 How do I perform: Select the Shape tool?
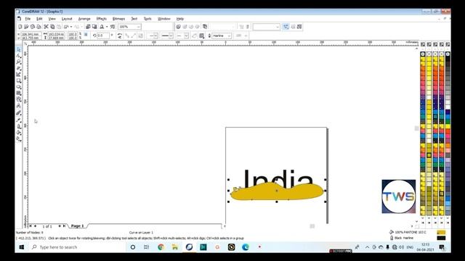pos(19,56)
